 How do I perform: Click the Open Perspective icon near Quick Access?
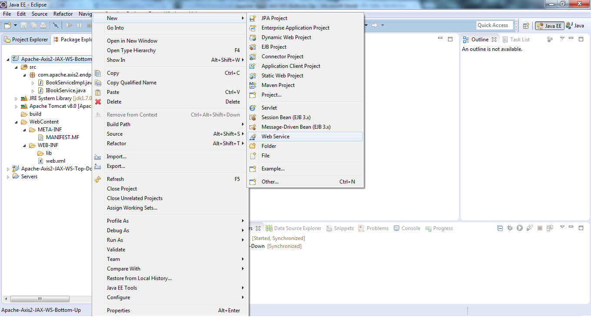526,25
